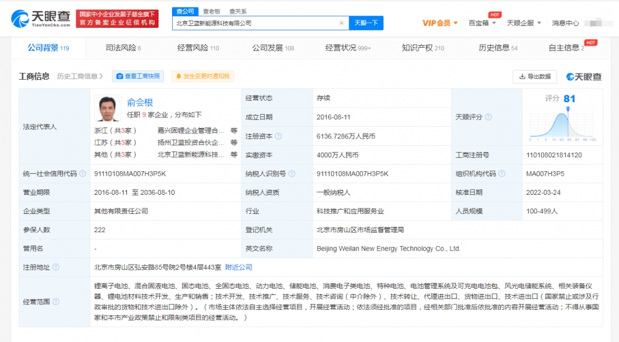
Task: Select paid-in capital 4000万人民币
Action: (337, 155)
